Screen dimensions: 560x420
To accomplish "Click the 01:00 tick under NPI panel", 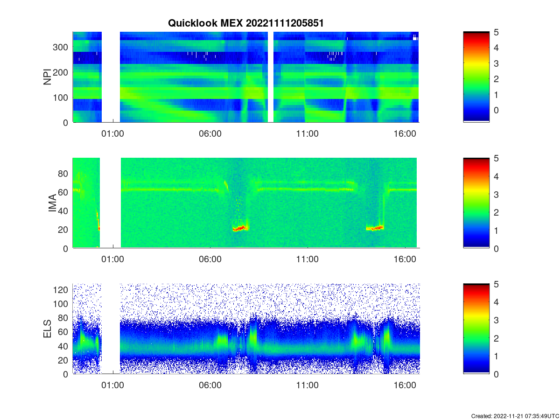I will pos(112,133).
